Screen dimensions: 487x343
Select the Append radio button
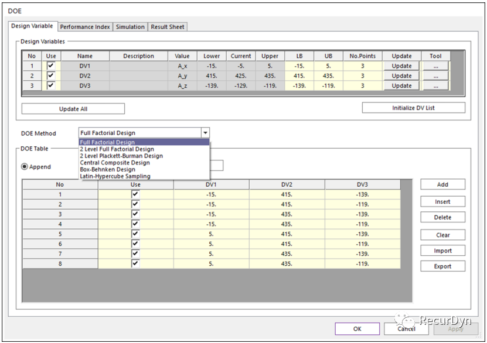point(25,167)
